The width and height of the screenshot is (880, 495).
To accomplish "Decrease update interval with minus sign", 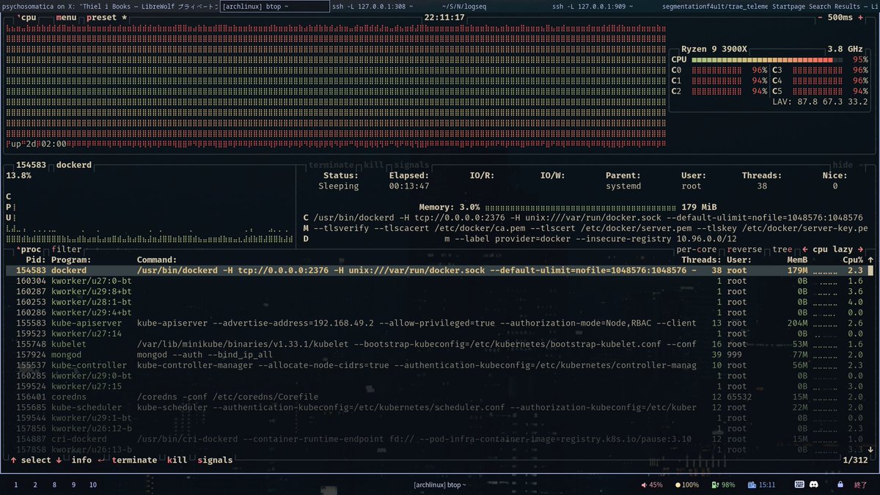I will 820,17.
